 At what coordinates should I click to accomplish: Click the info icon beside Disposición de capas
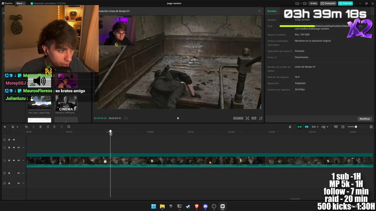(x=291, y=51)
